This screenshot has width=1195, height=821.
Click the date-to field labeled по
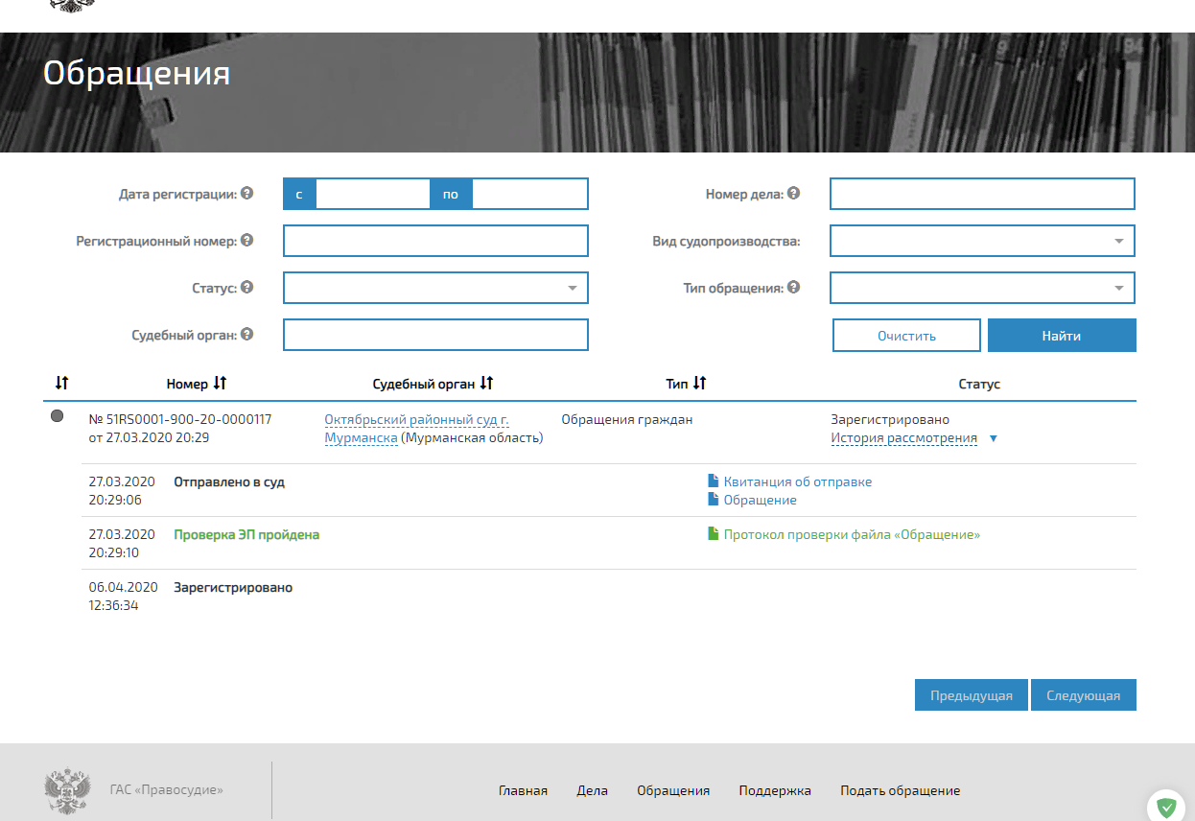click(529, 194)
